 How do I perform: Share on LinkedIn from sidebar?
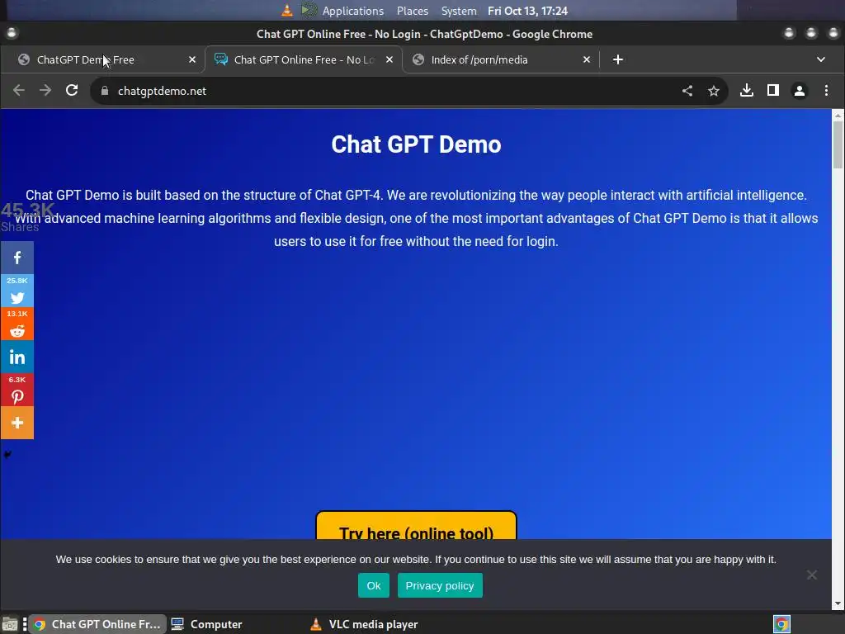pos(17,357)
